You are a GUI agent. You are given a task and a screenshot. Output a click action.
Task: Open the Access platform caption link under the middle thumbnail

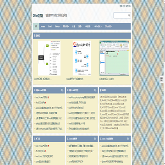pos(75,79)
